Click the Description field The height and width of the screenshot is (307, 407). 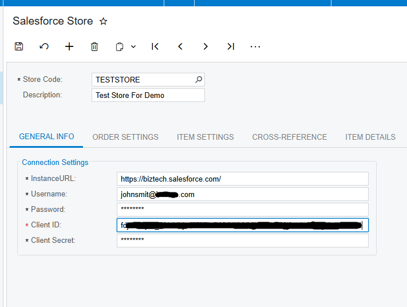point(148,95)
